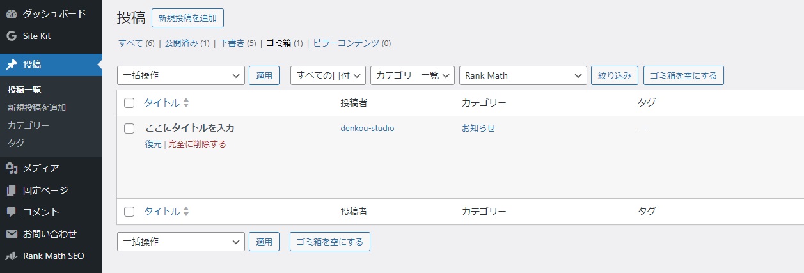Toggle the footer select-all checkbox
The width and height of the screenshot is (804, 273).
(129, 212)
